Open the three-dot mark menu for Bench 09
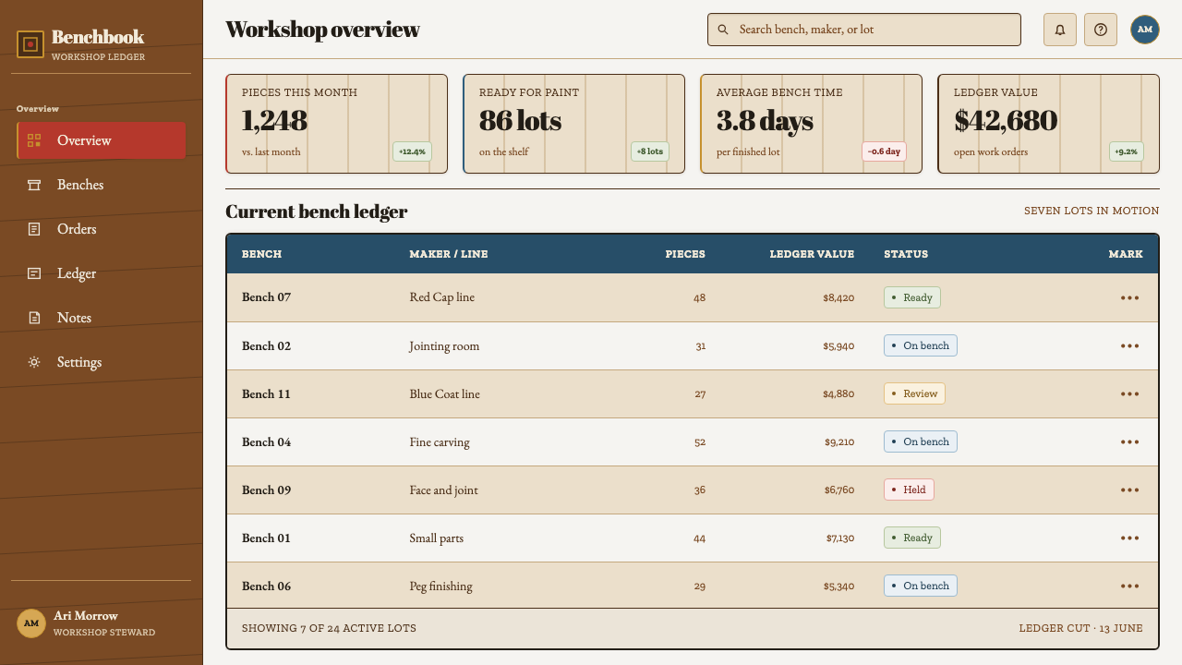Viewport: 1182px width, 665px height. pos(1129,490)
